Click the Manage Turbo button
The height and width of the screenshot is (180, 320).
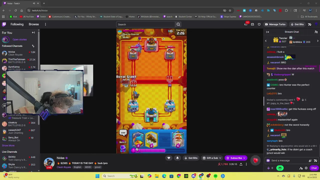(x=275, y=24)
